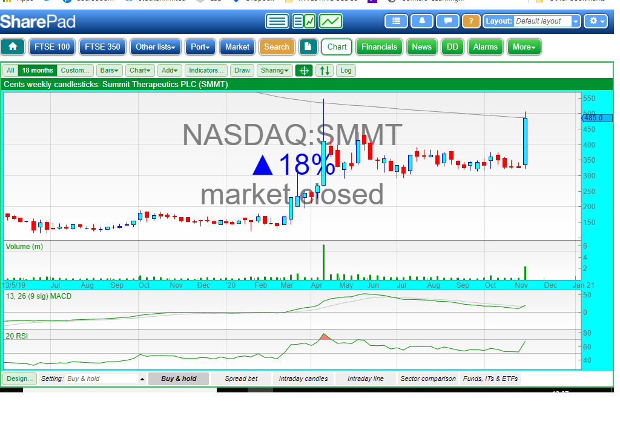620x445 pixels.
Task: Toggle the Log scale button
Action: point(346,70)
